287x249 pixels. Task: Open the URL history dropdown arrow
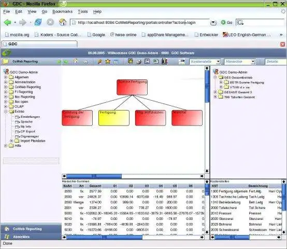[213, 23]
